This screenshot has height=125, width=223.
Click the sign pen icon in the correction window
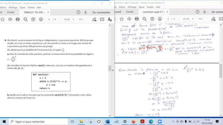click(x=213, y=19)
